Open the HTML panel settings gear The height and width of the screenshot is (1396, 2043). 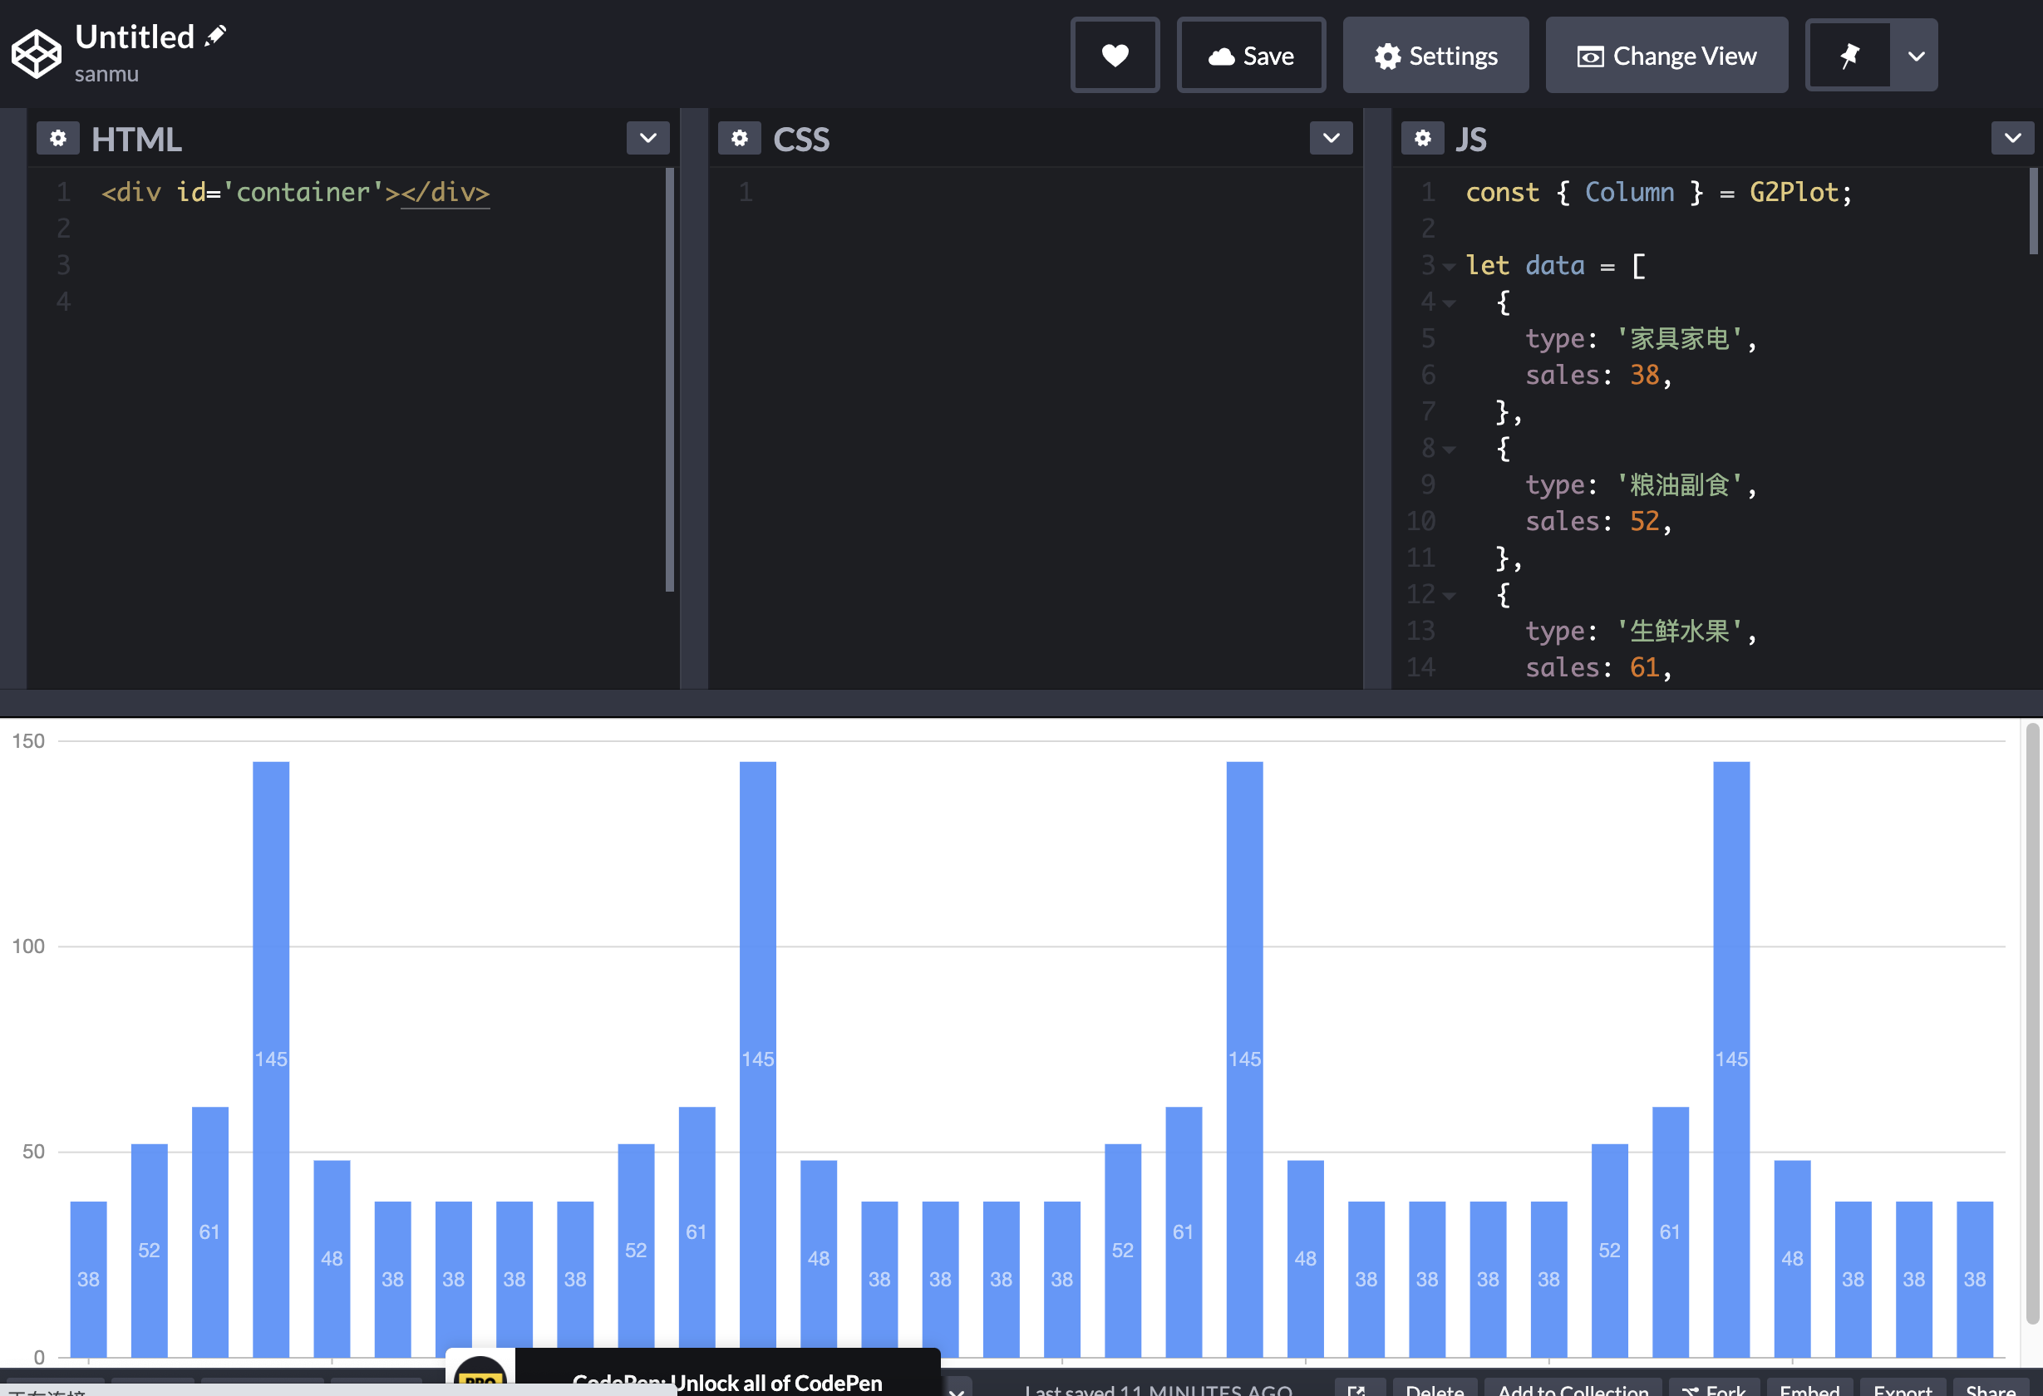coord(58,138)
